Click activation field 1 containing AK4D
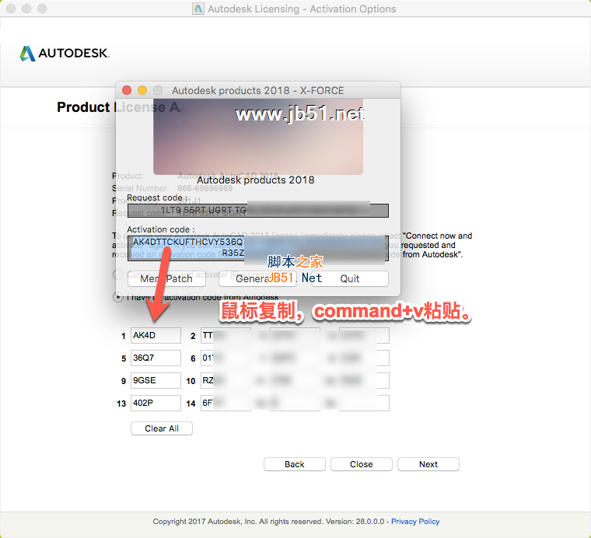 [x=156, y=335]
